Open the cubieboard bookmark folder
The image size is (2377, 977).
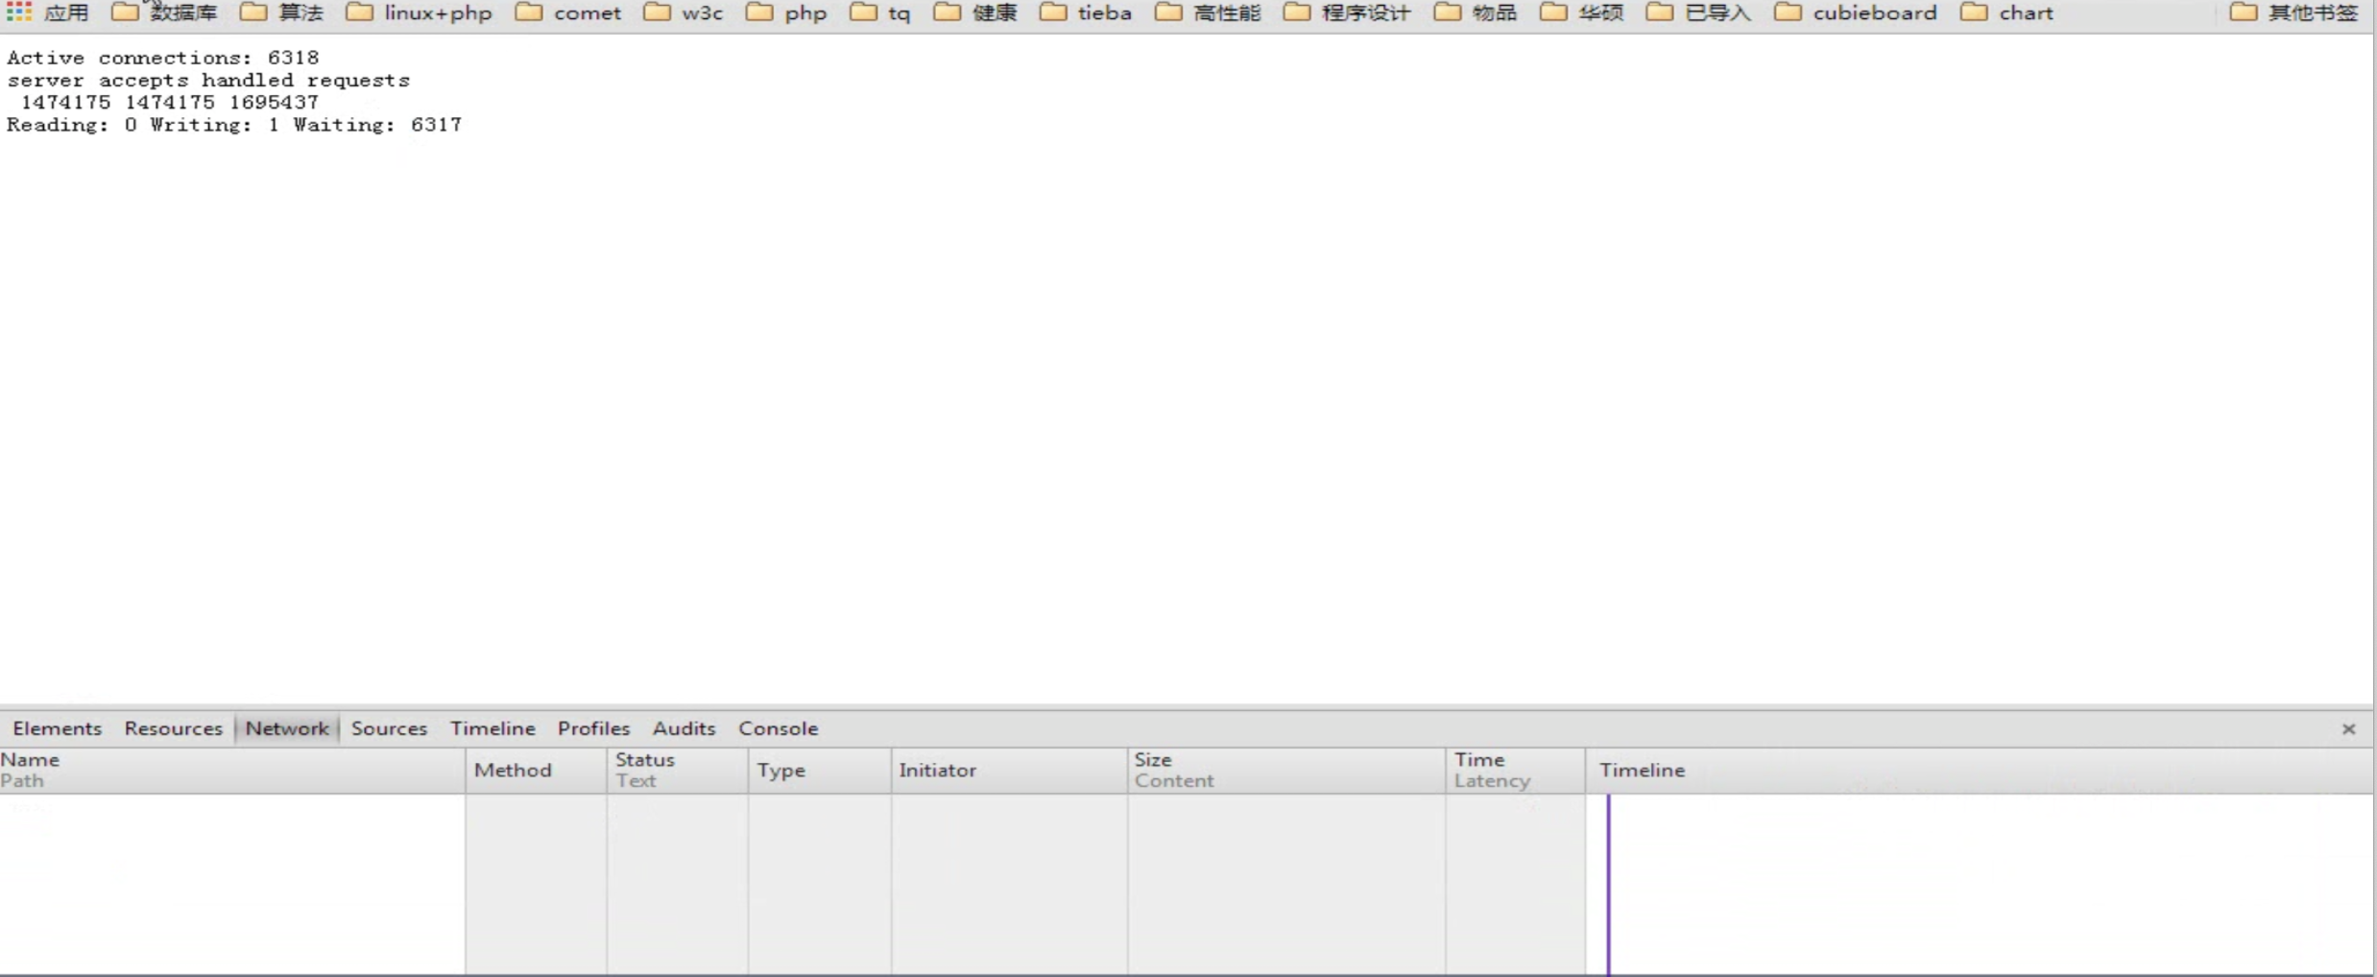1856,12
